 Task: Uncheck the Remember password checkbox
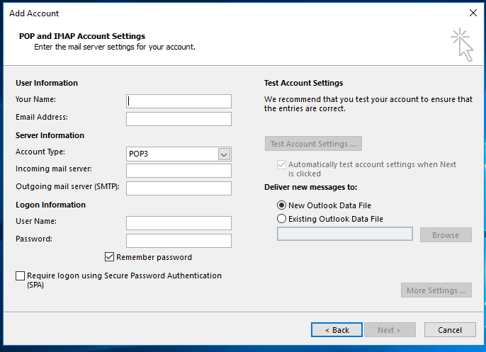tap(109, 257)
